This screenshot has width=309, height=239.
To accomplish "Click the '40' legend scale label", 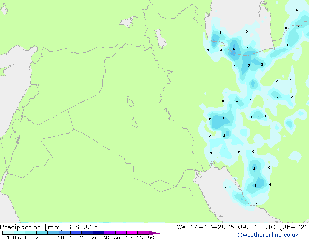I will [x=128, y=237].
